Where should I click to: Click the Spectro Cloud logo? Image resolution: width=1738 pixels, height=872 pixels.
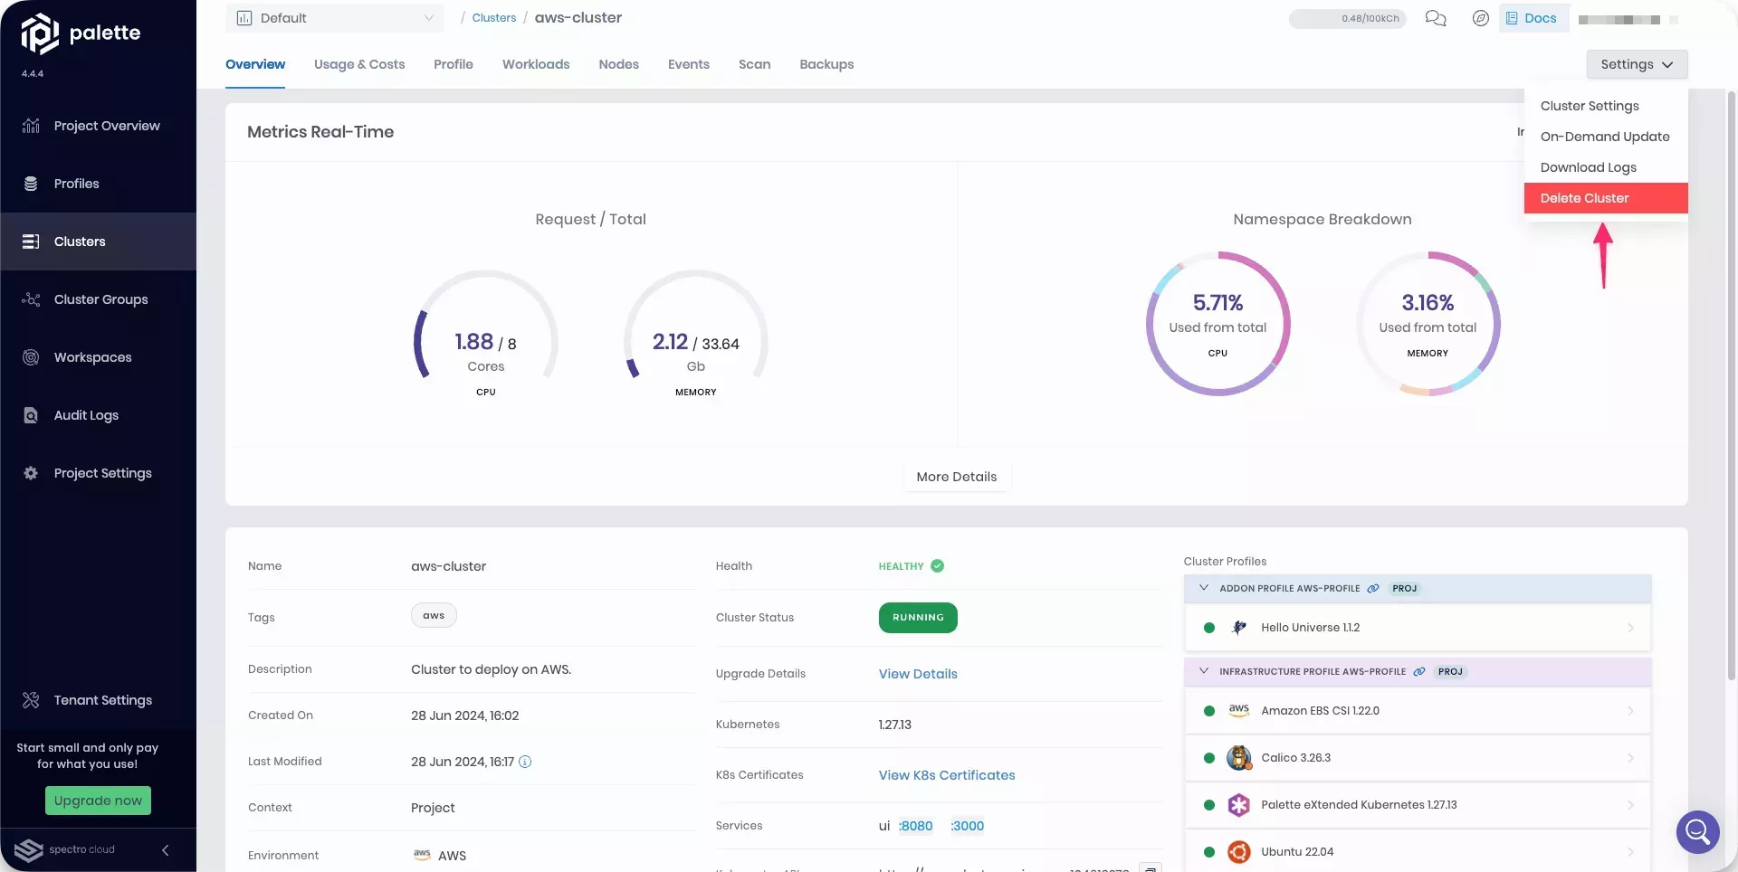pyautogui.click(x=65, y=850)
